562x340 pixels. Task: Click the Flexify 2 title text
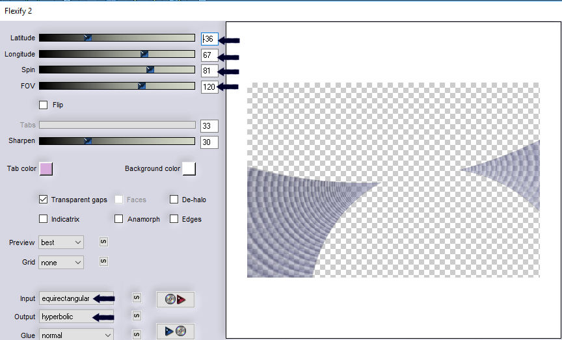point(18,11)
